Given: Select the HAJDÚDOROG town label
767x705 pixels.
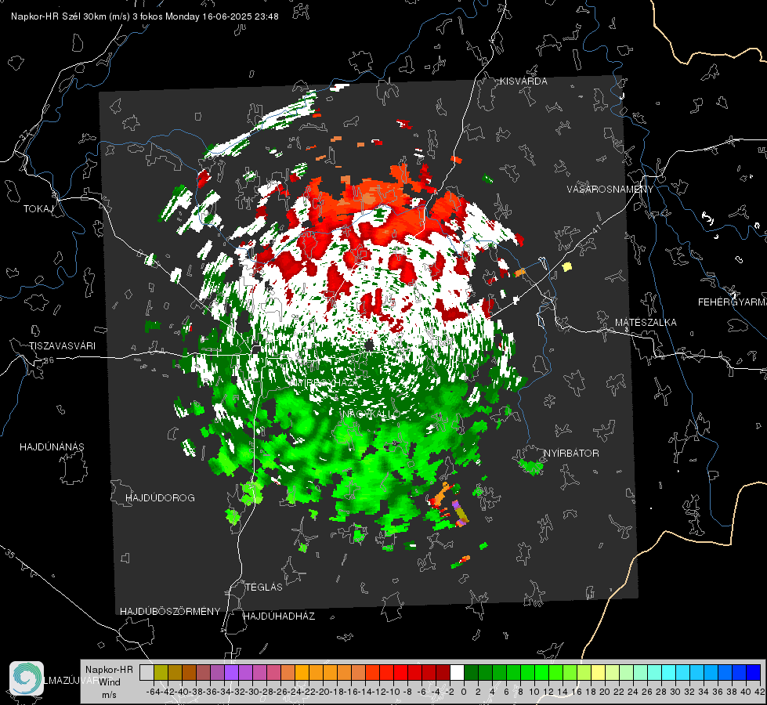Looking at the screenshot, I should (x=160, y=497).
